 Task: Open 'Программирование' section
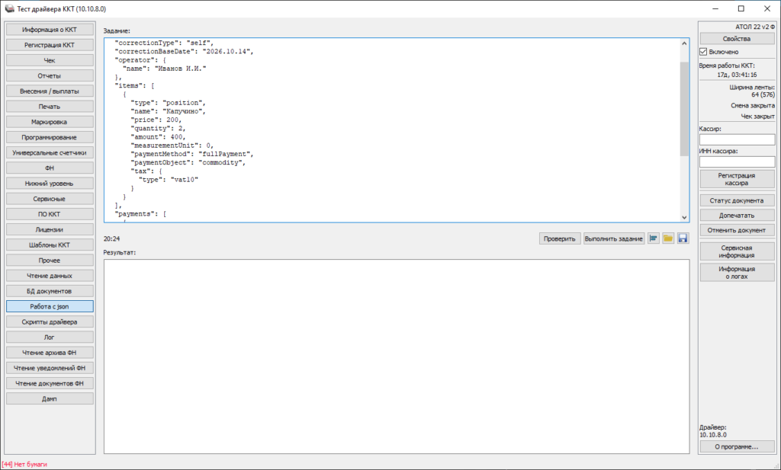pos(50,138)
